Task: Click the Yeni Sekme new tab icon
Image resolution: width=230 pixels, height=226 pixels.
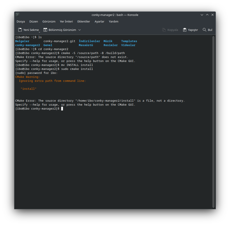Action: (20, 30)
